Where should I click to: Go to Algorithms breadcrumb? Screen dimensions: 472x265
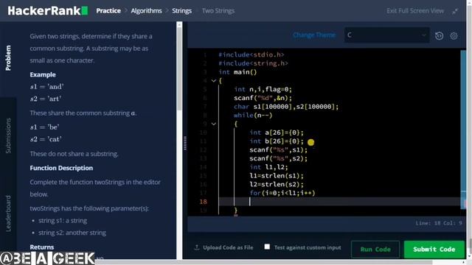(x=146, y=11)
